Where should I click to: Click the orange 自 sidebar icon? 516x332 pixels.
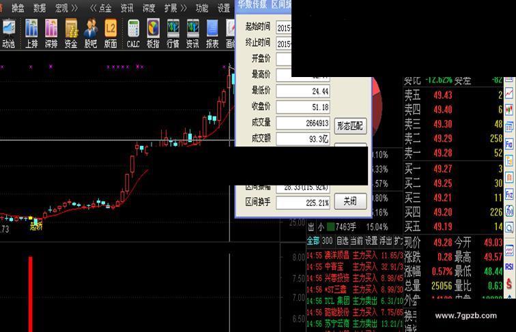pos(509,178)
